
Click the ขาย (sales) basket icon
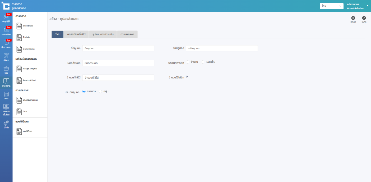point(6,70)
